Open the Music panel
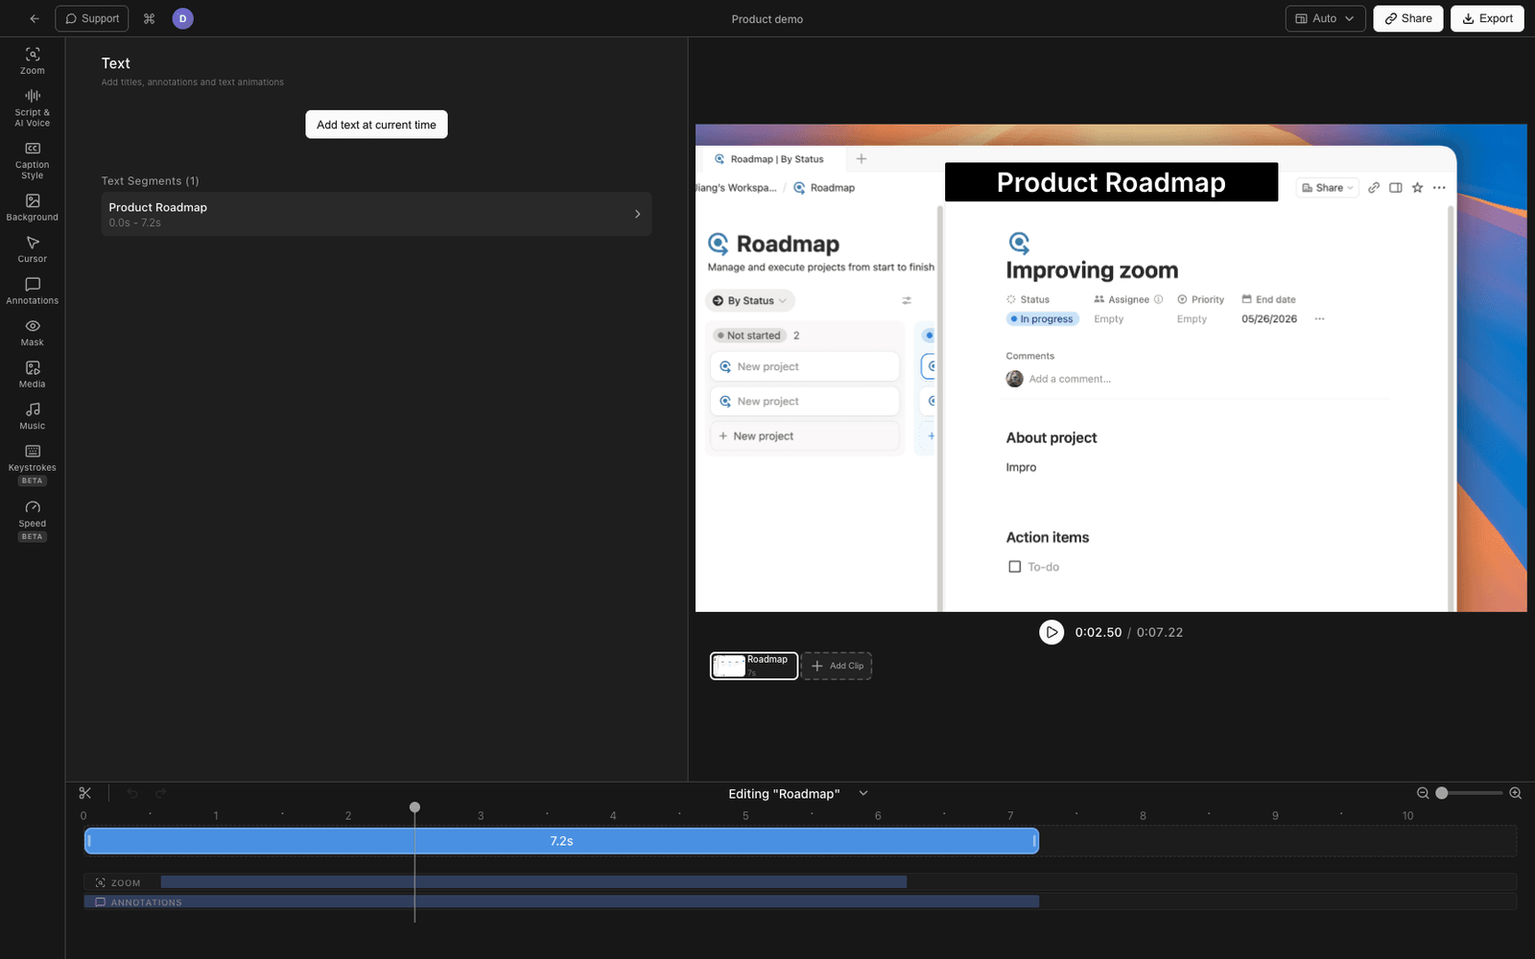Image resolution: width=1535 pixels, height=959 pixels. tap(33, 416)
